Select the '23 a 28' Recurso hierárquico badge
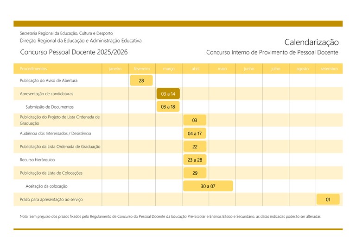 [x=195, y=160]
